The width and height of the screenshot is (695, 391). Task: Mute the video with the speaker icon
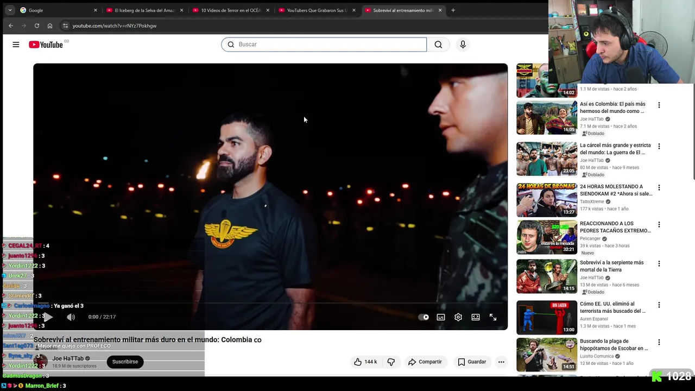click(x=71, y=317)
